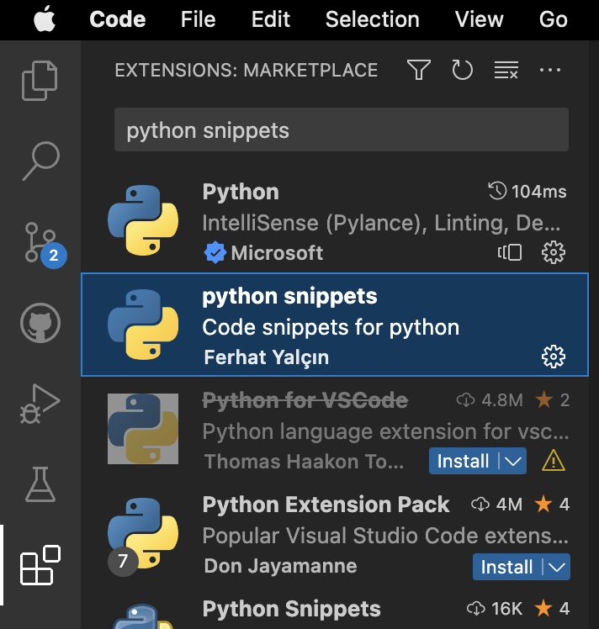
Task: Open the GitHub view in activity bar
Action: coord(40,323)
